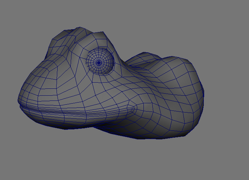Click the center pole vertex of the eye
The width and height of the screenshot is (249, 180).
[x=99, y=63]
